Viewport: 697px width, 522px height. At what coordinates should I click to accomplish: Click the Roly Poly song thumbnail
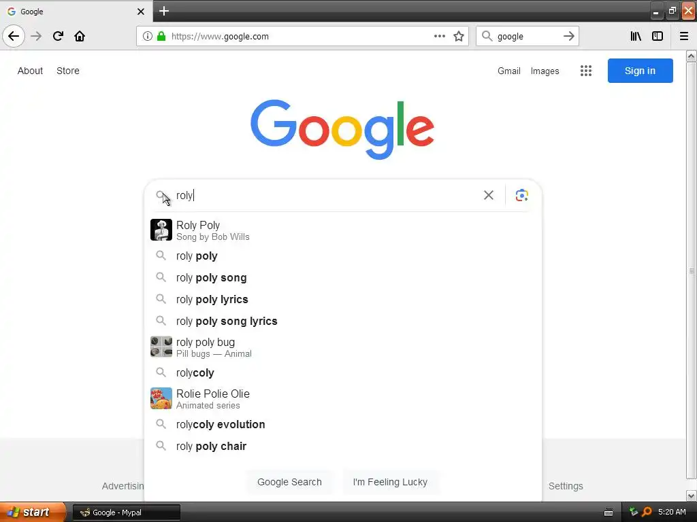[x=161, y=230]
